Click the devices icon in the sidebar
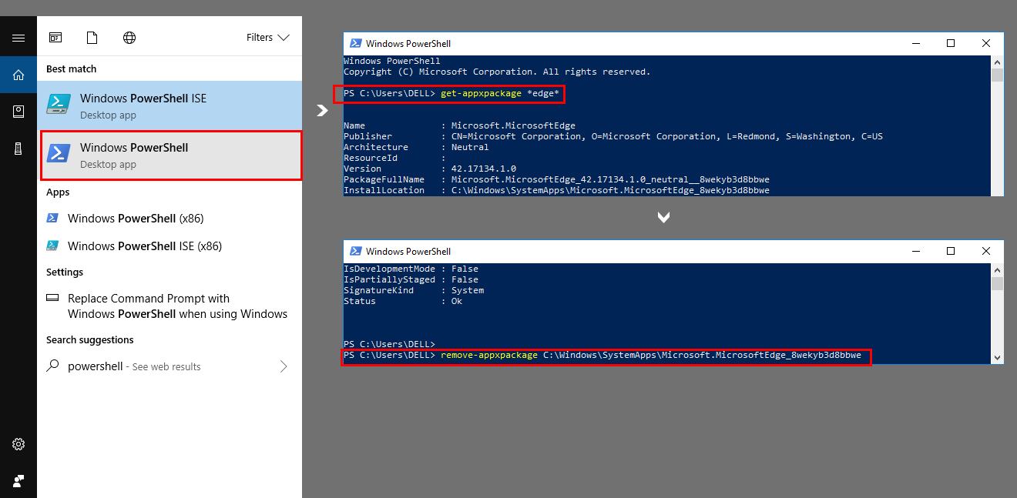The image size is (1017, 498). click(18, 149)
